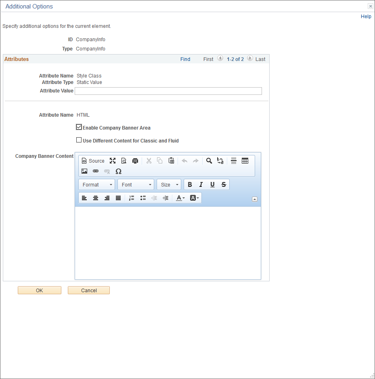Image resolution: width=375 pixels, height=379 pixels.
Task: Open the Preview document icon
Action: coord(124,161)
